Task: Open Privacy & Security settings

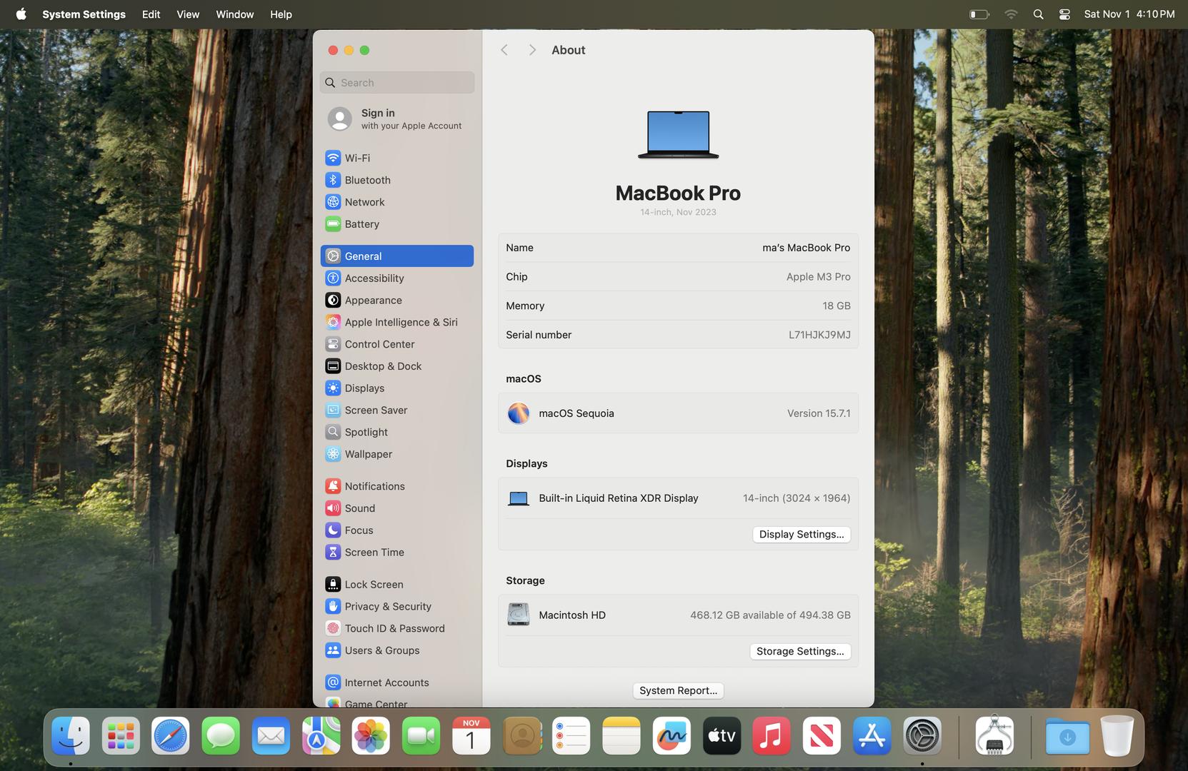Action: [x=387, y=606]
